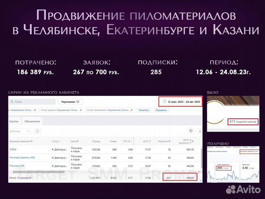The height and width of the screenshot is (199, 265).
Task: Click the Черновики count badge
Action: pyautogui.click(x=78, y=102)
